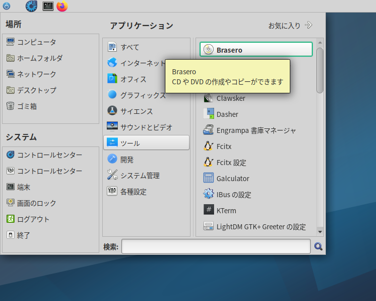Screen dimensions: 376x301
Task: Click the Fcitx penguin icon
Action: click(209, 146)
